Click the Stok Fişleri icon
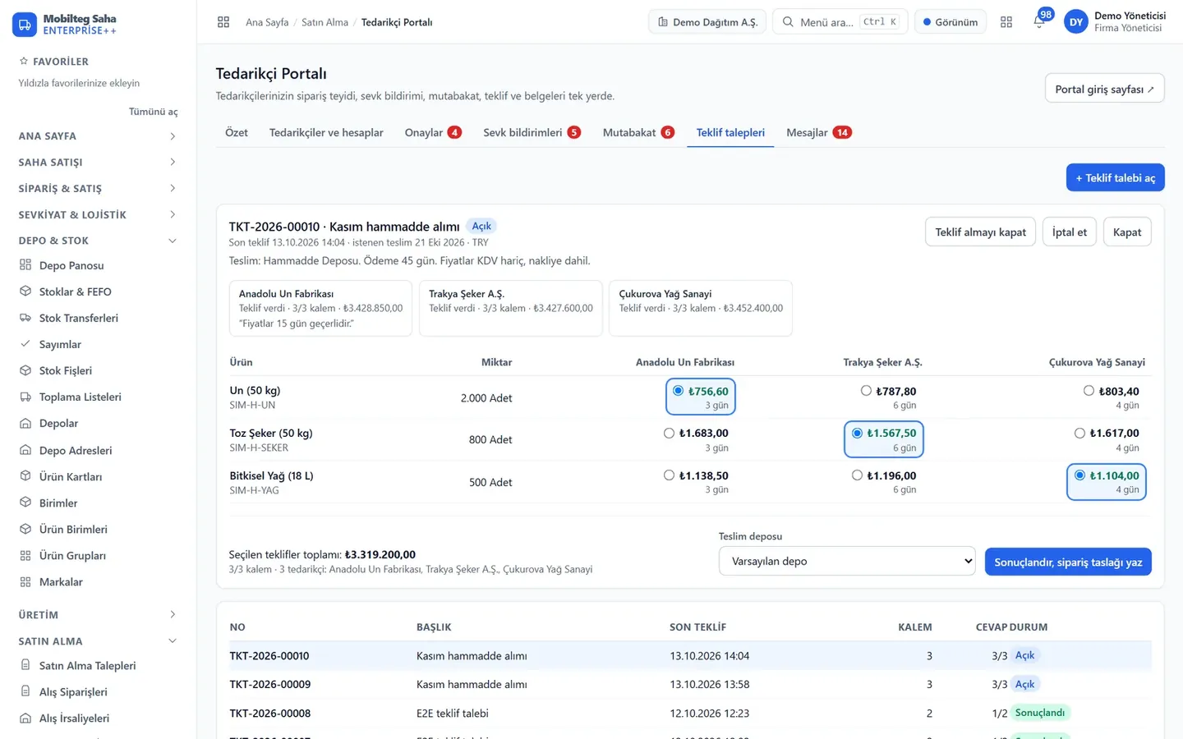The image size is (1183, 739). (x=25, y=370)
